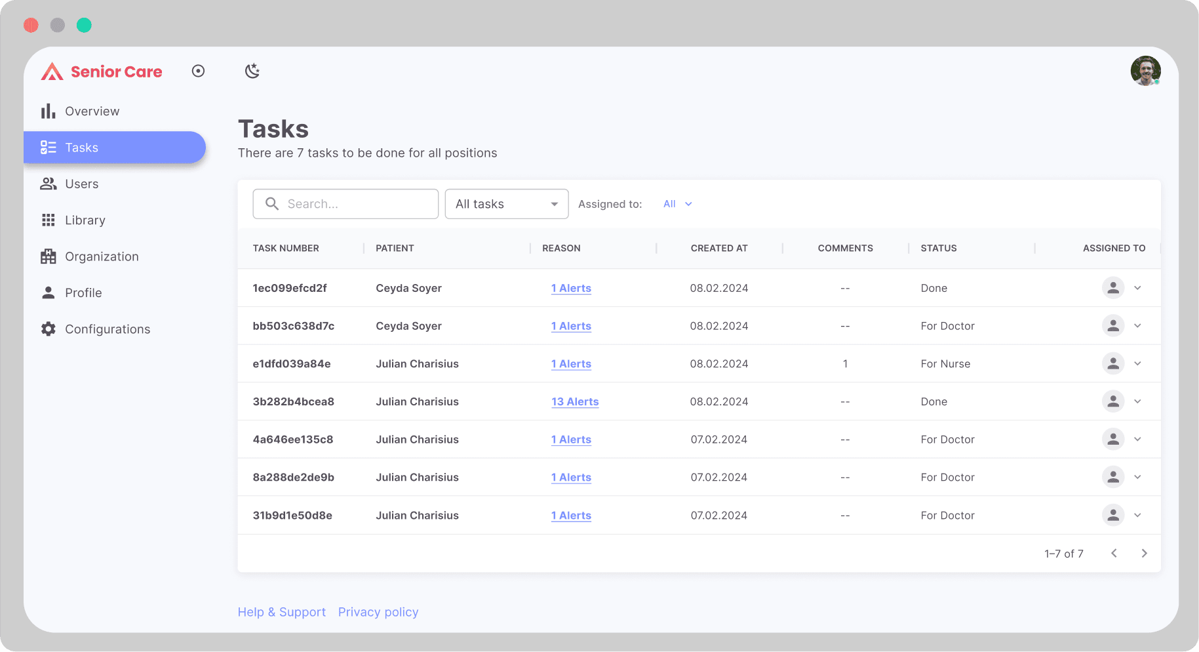
Task: Open the Users section via its icon
Action: pos(48,184)
